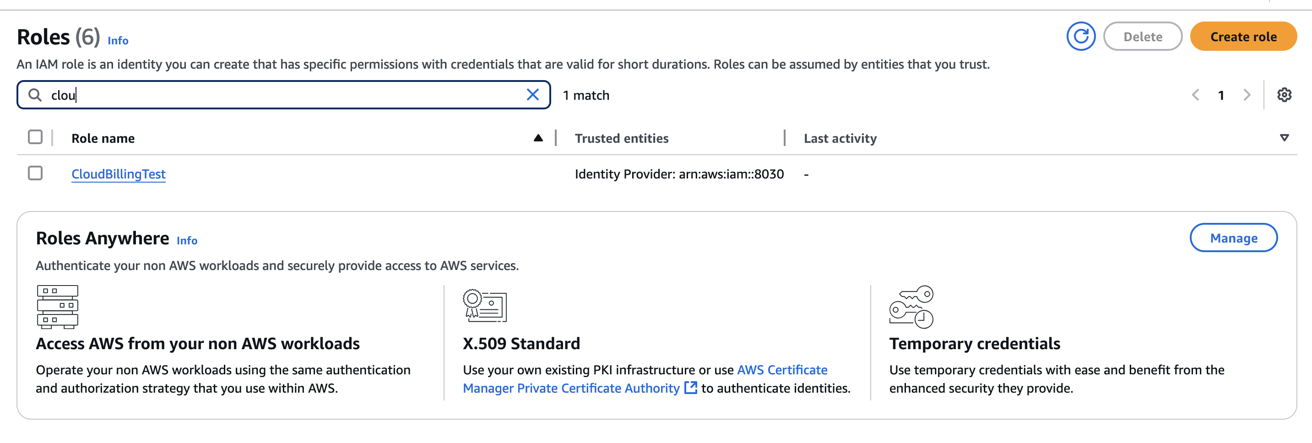Open the table preferences gear icon

[x=1284, y=95]
